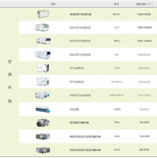
Task: Click the 名称 column header
Action: click(53, 4)
